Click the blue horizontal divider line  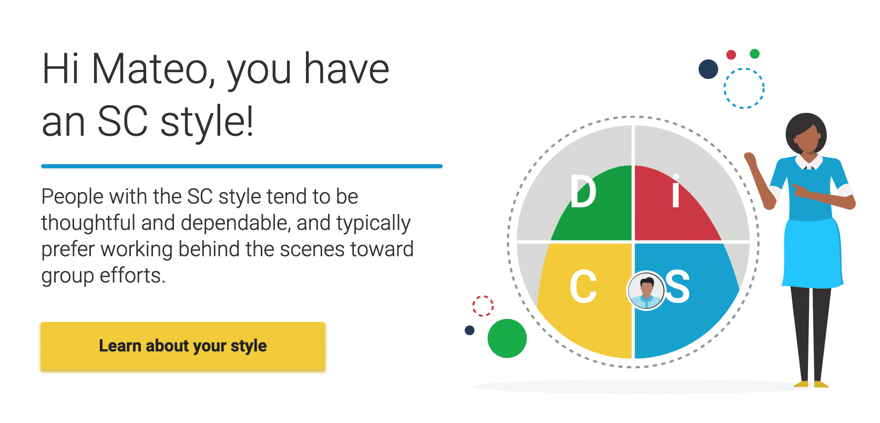pyautogui.click(x=242, y=166)
